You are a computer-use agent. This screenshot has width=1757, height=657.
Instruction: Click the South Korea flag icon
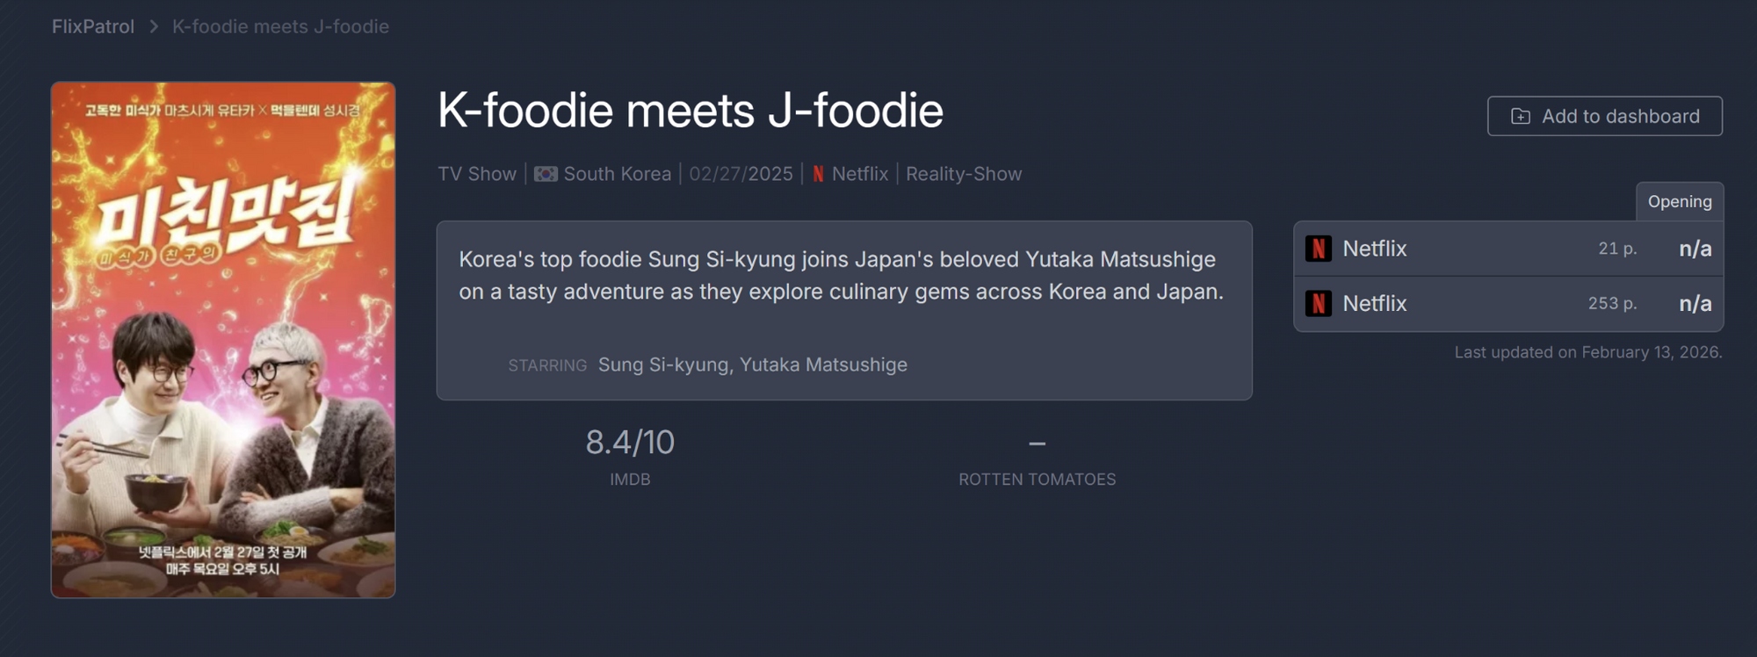click(546, 174)
